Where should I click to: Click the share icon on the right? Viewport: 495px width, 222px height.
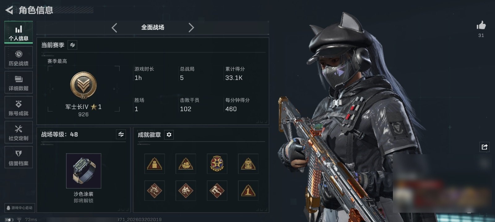coord(484,147)
